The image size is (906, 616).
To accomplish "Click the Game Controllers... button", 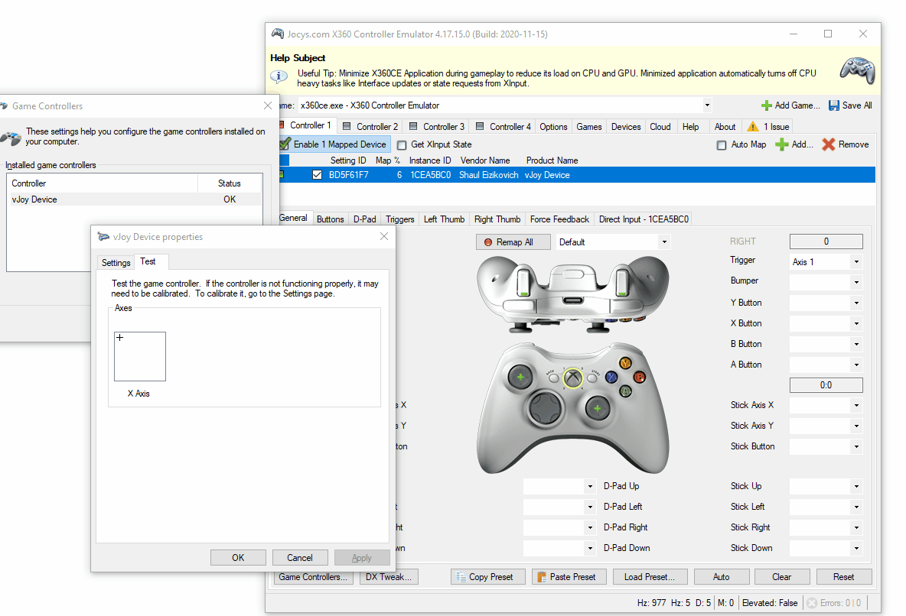I will [313, 577].
